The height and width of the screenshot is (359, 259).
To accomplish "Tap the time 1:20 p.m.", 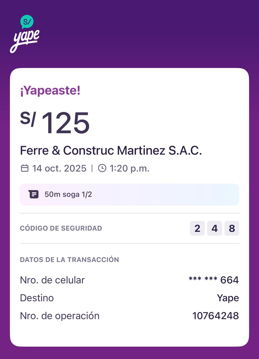I will coord(129,168).
